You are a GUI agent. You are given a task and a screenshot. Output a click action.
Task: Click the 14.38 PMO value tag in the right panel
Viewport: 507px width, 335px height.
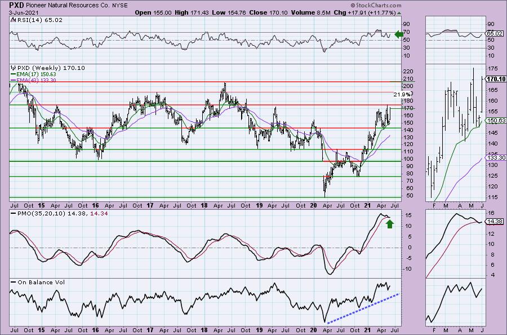pyautogui.click(x=495, y=222)
